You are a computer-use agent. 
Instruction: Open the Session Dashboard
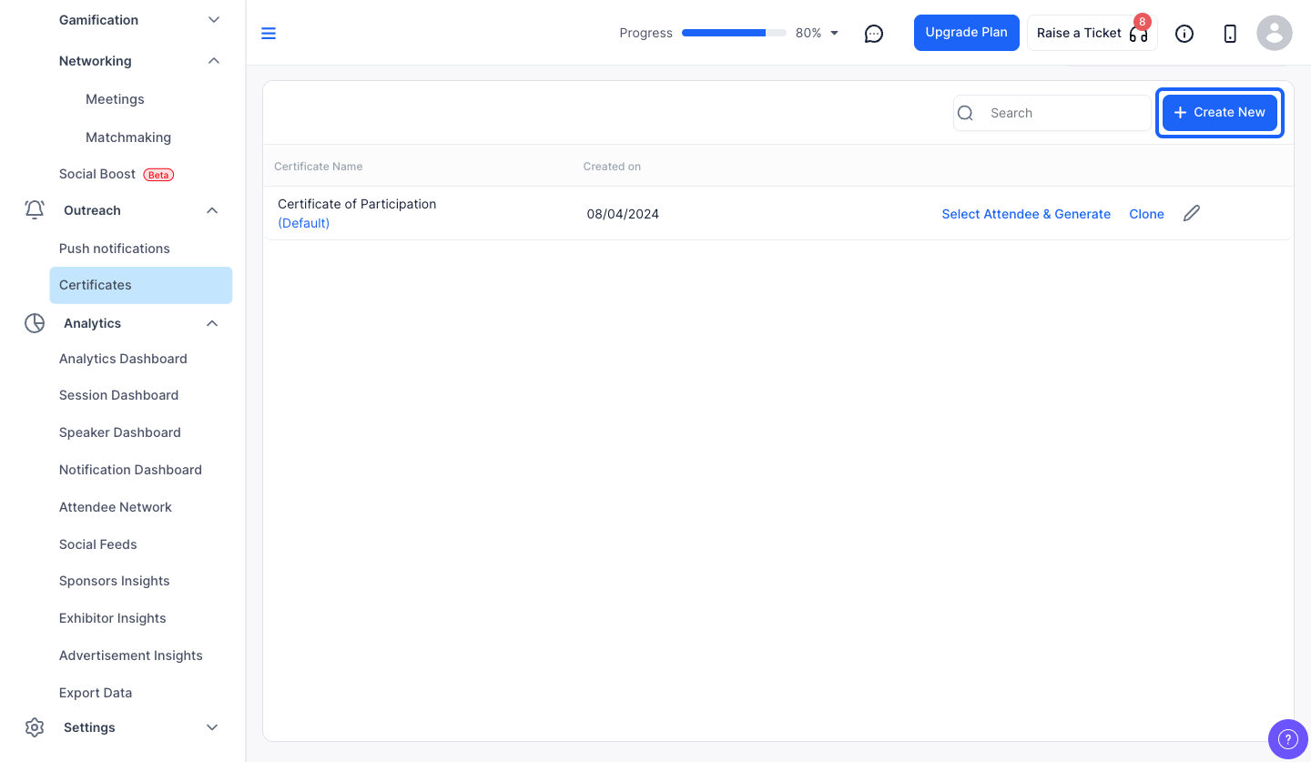[118, 395]
